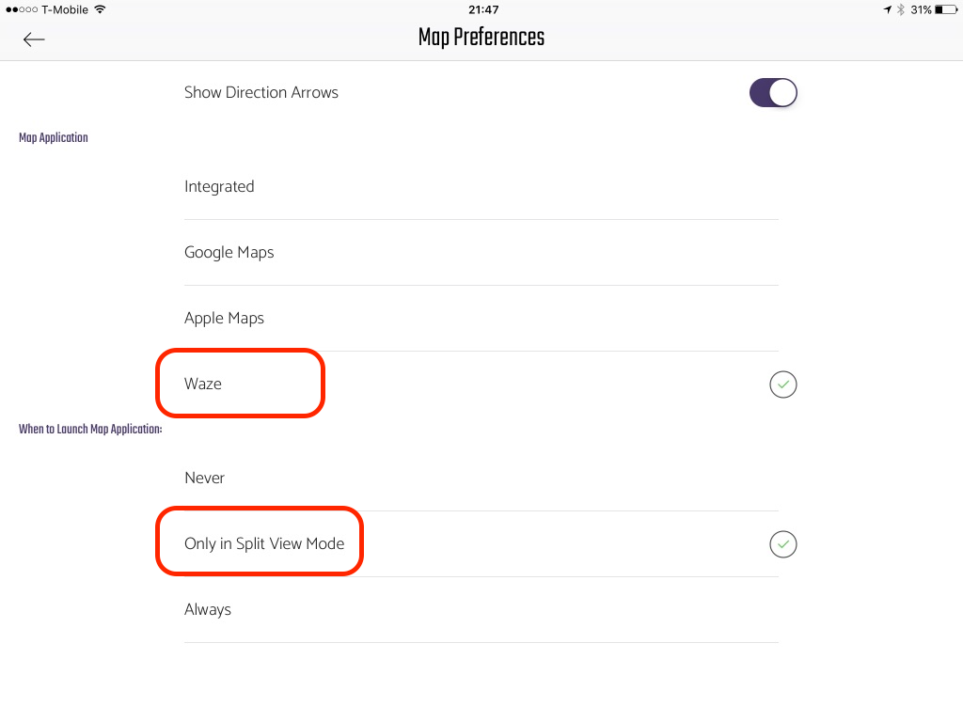The height and width of the screenshot is (722, 963).
Task: Tap the Show Direction Arrows label
Action: click(x=261, y=93)
